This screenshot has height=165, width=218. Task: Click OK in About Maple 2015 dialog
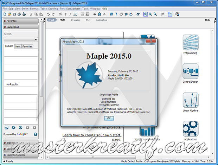(x=109, y=118)
